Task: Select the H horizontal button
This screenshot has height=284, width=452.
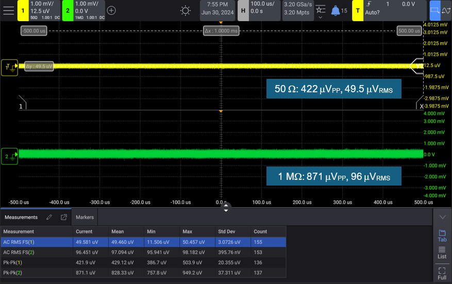Action: pyautogui.click(x=243, y=11)
